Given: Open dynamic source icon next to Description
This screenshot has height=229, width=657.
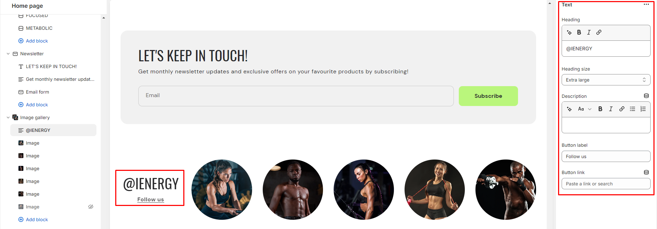Looking at the screenshot, I should point(646,96).
